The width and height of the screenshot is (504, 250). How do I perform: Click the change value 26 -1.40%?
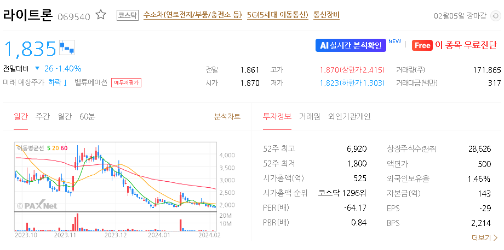tap(62, 68)
